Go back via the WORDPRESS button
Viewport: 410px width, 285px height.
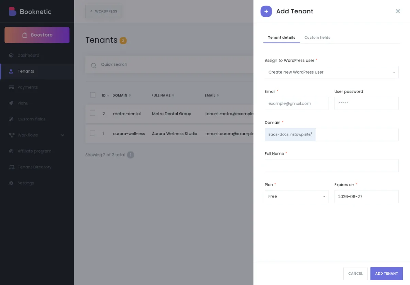click(104, 11)
